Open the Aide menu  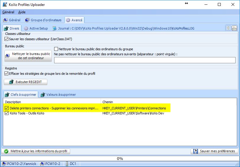point(22,12)
